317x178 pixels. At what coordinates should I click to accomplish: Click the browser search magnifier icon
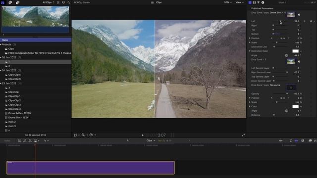pyautogui.click(x=69, y=2)
